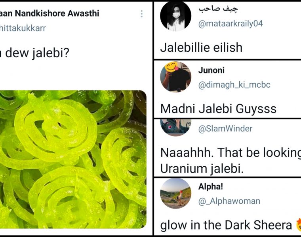Go to the @_Alphawoman profile
The image size is (301, 237).
(x=229, y=201)
